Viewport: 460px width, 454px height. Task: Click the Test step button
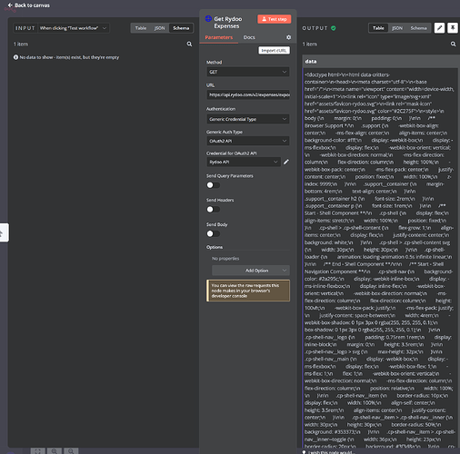click(275, 19)
